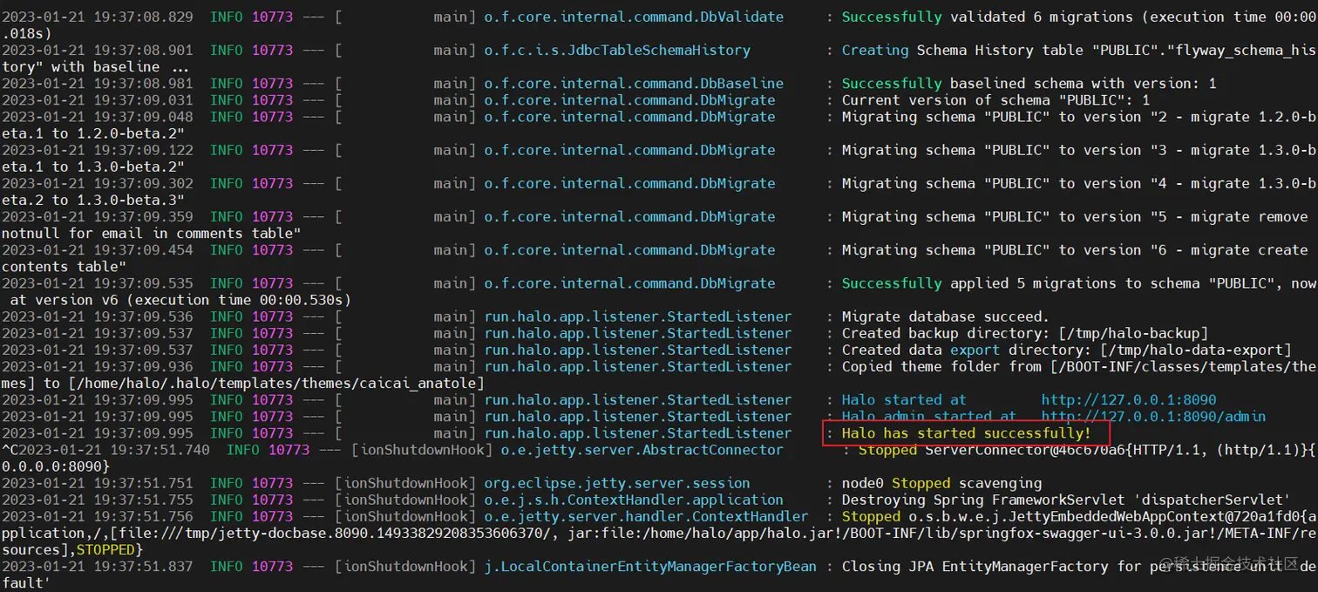Click the migrating to version "3 - migrate" message

[x=1079, y=150]
